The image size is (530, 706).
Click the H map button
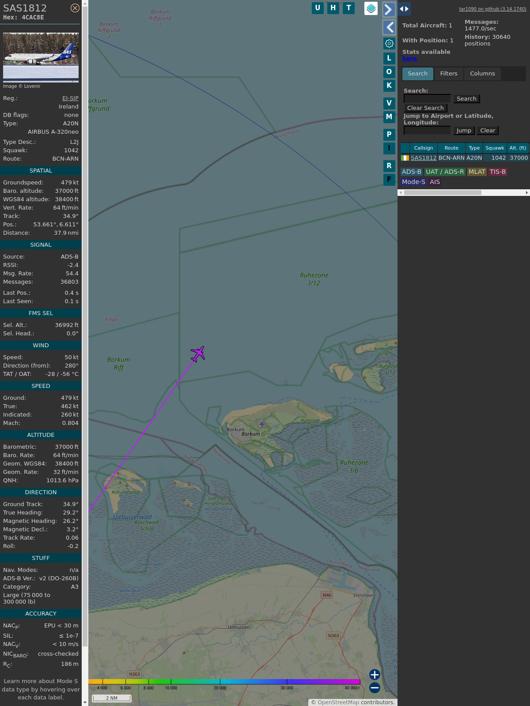333,8
